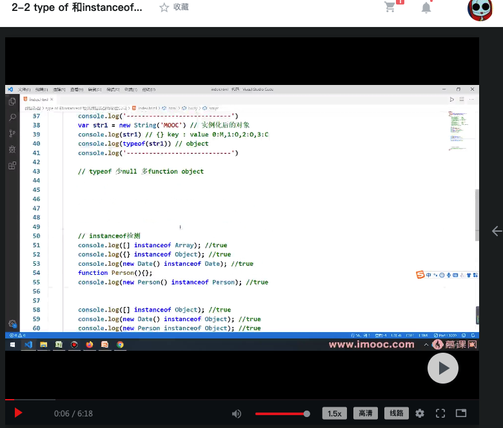Show hidden tray icons caret

pyautogui.click(x=426, y=345)
